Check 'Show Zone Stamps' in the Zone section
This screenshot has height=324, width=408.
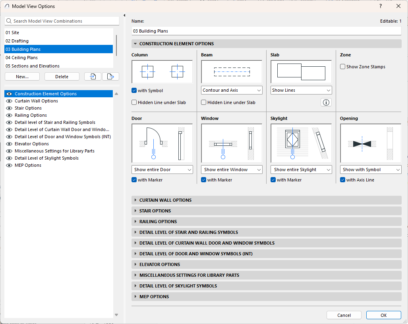pos(342,67)
